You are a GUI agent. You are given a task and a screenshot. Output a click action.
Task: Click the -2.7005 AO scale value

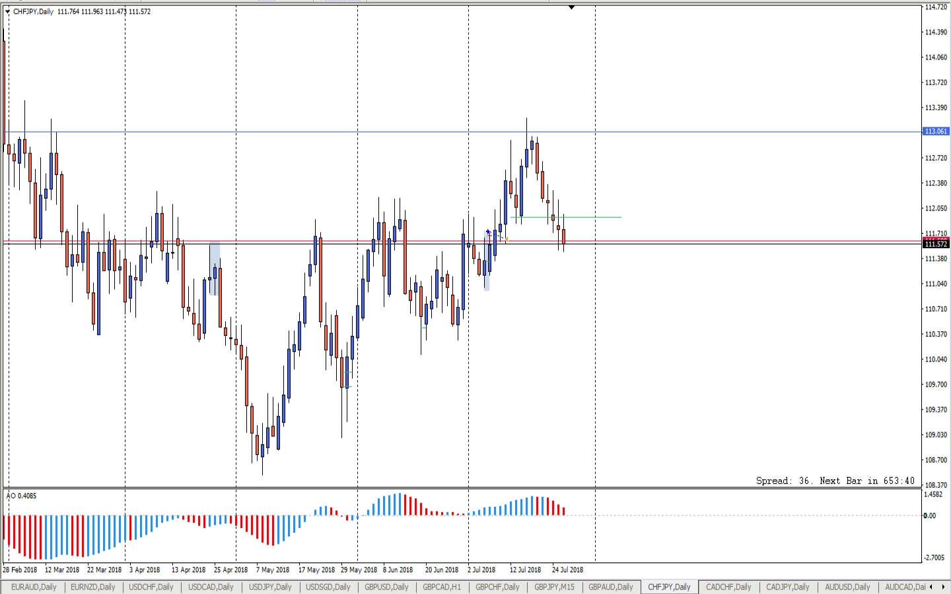934,558
